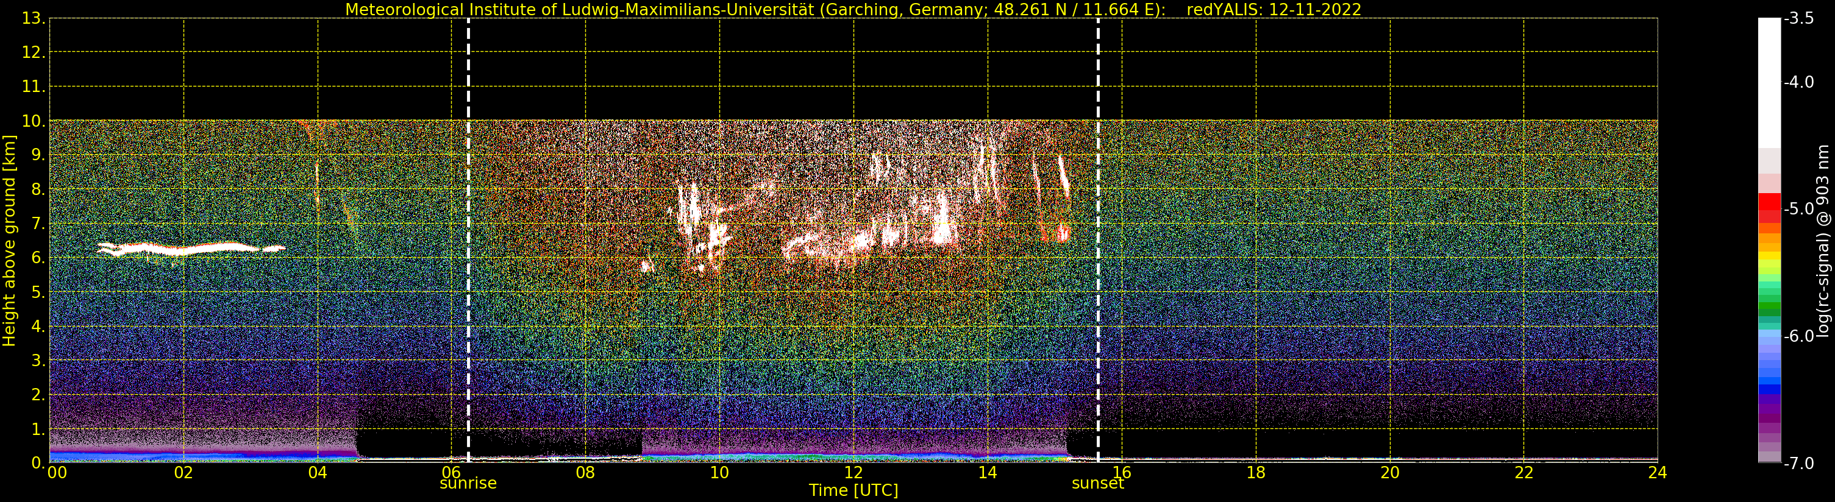Click the -7.0 colorbar tick label
Viewport: 1835px width, 502px height.
click(x=1798, y=464)
